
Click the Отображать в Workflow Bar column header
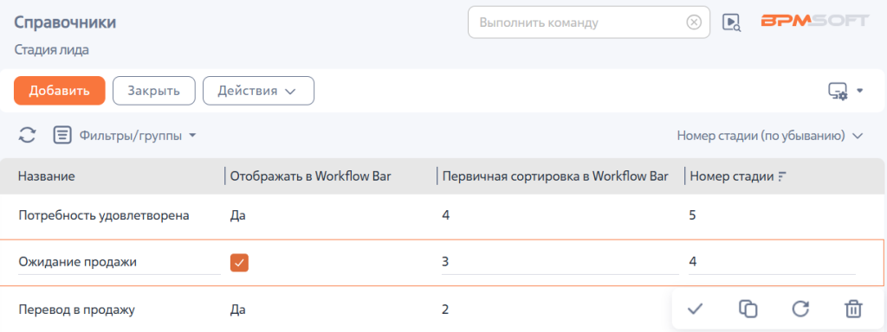tap(311, 176)
